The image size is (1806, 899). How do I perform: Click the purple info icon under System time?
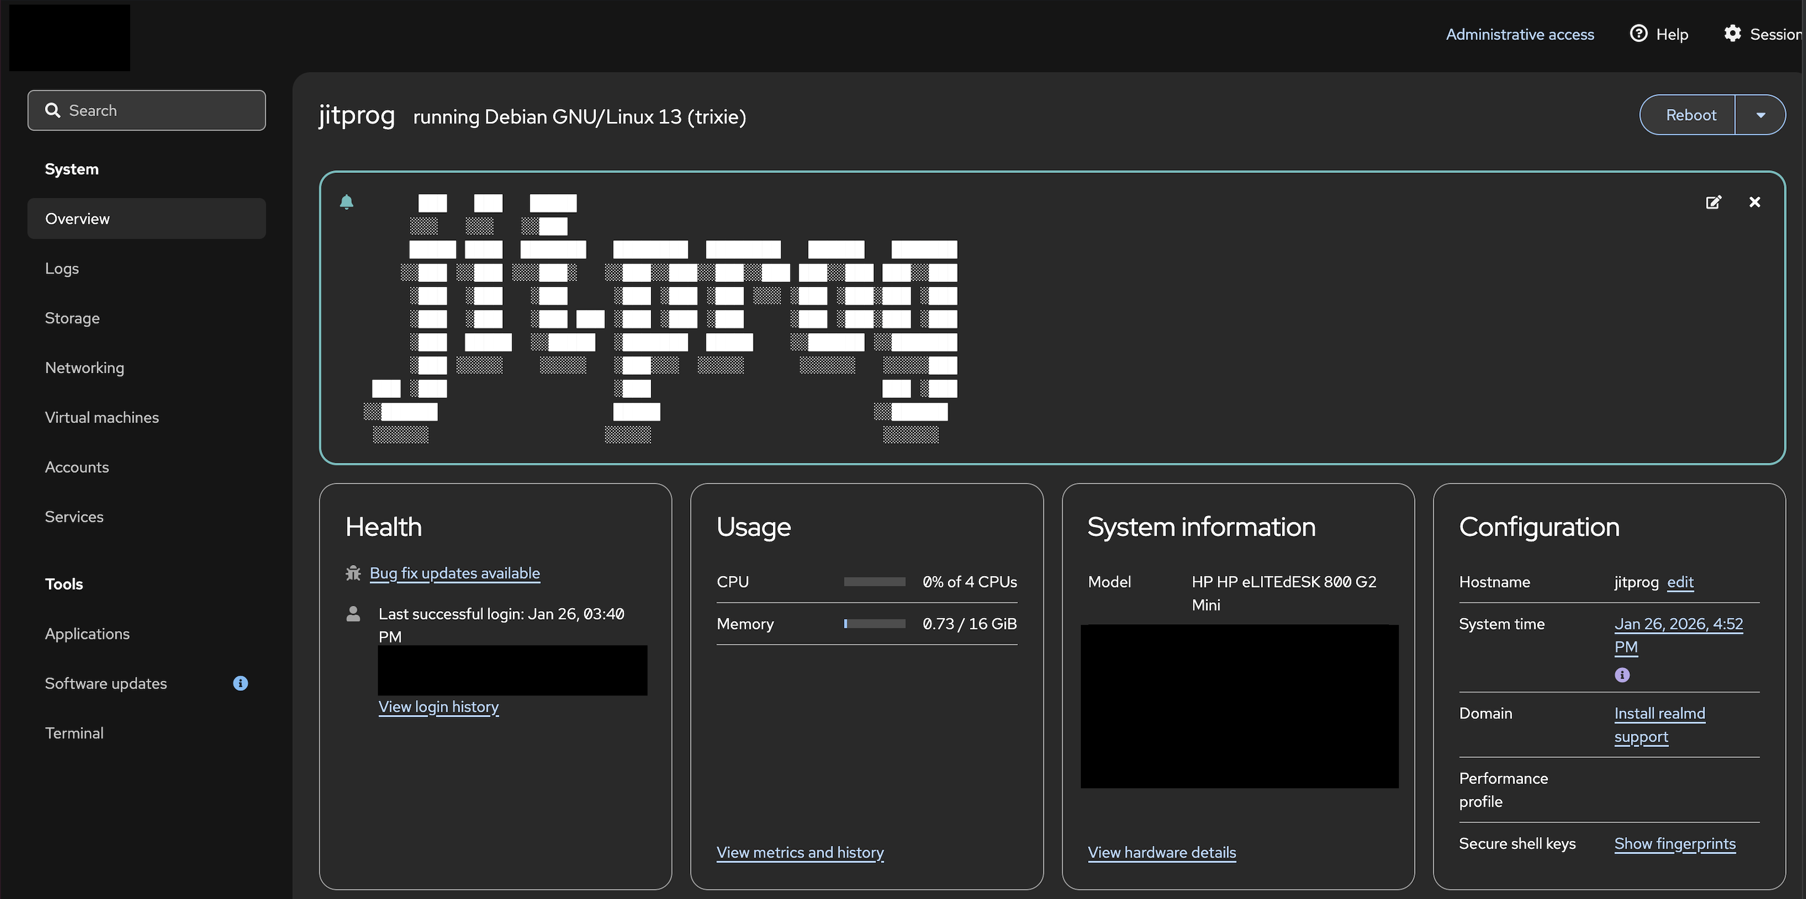pos(1622,675)
